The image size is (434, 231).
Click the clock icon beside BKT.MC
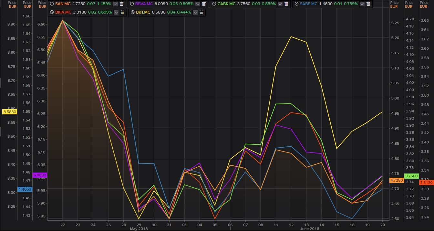[132, 12]
